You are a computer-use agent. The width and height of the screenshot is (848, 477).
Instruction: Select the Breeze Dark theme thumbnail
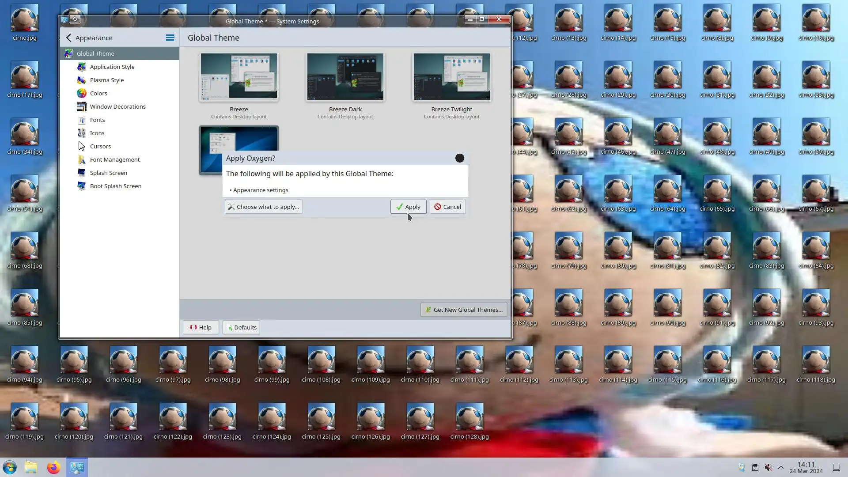point(345,77)
